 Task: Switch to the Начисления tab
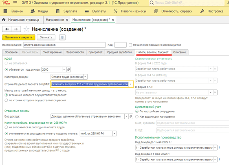point(55,20)
